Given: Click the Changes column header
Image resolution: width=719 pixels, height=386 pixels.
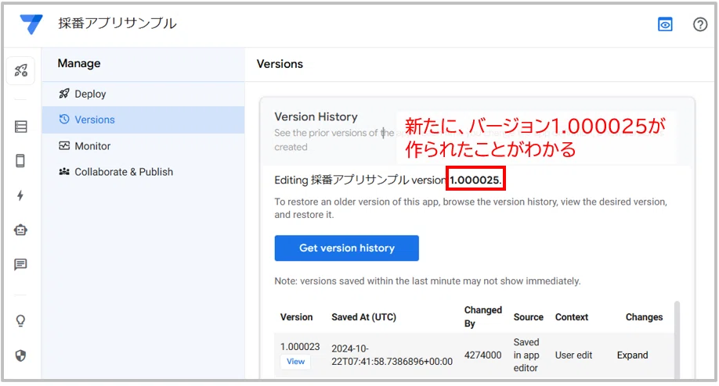Looking at the screenshot, I should pyautogui.click(x=644, y=317).
